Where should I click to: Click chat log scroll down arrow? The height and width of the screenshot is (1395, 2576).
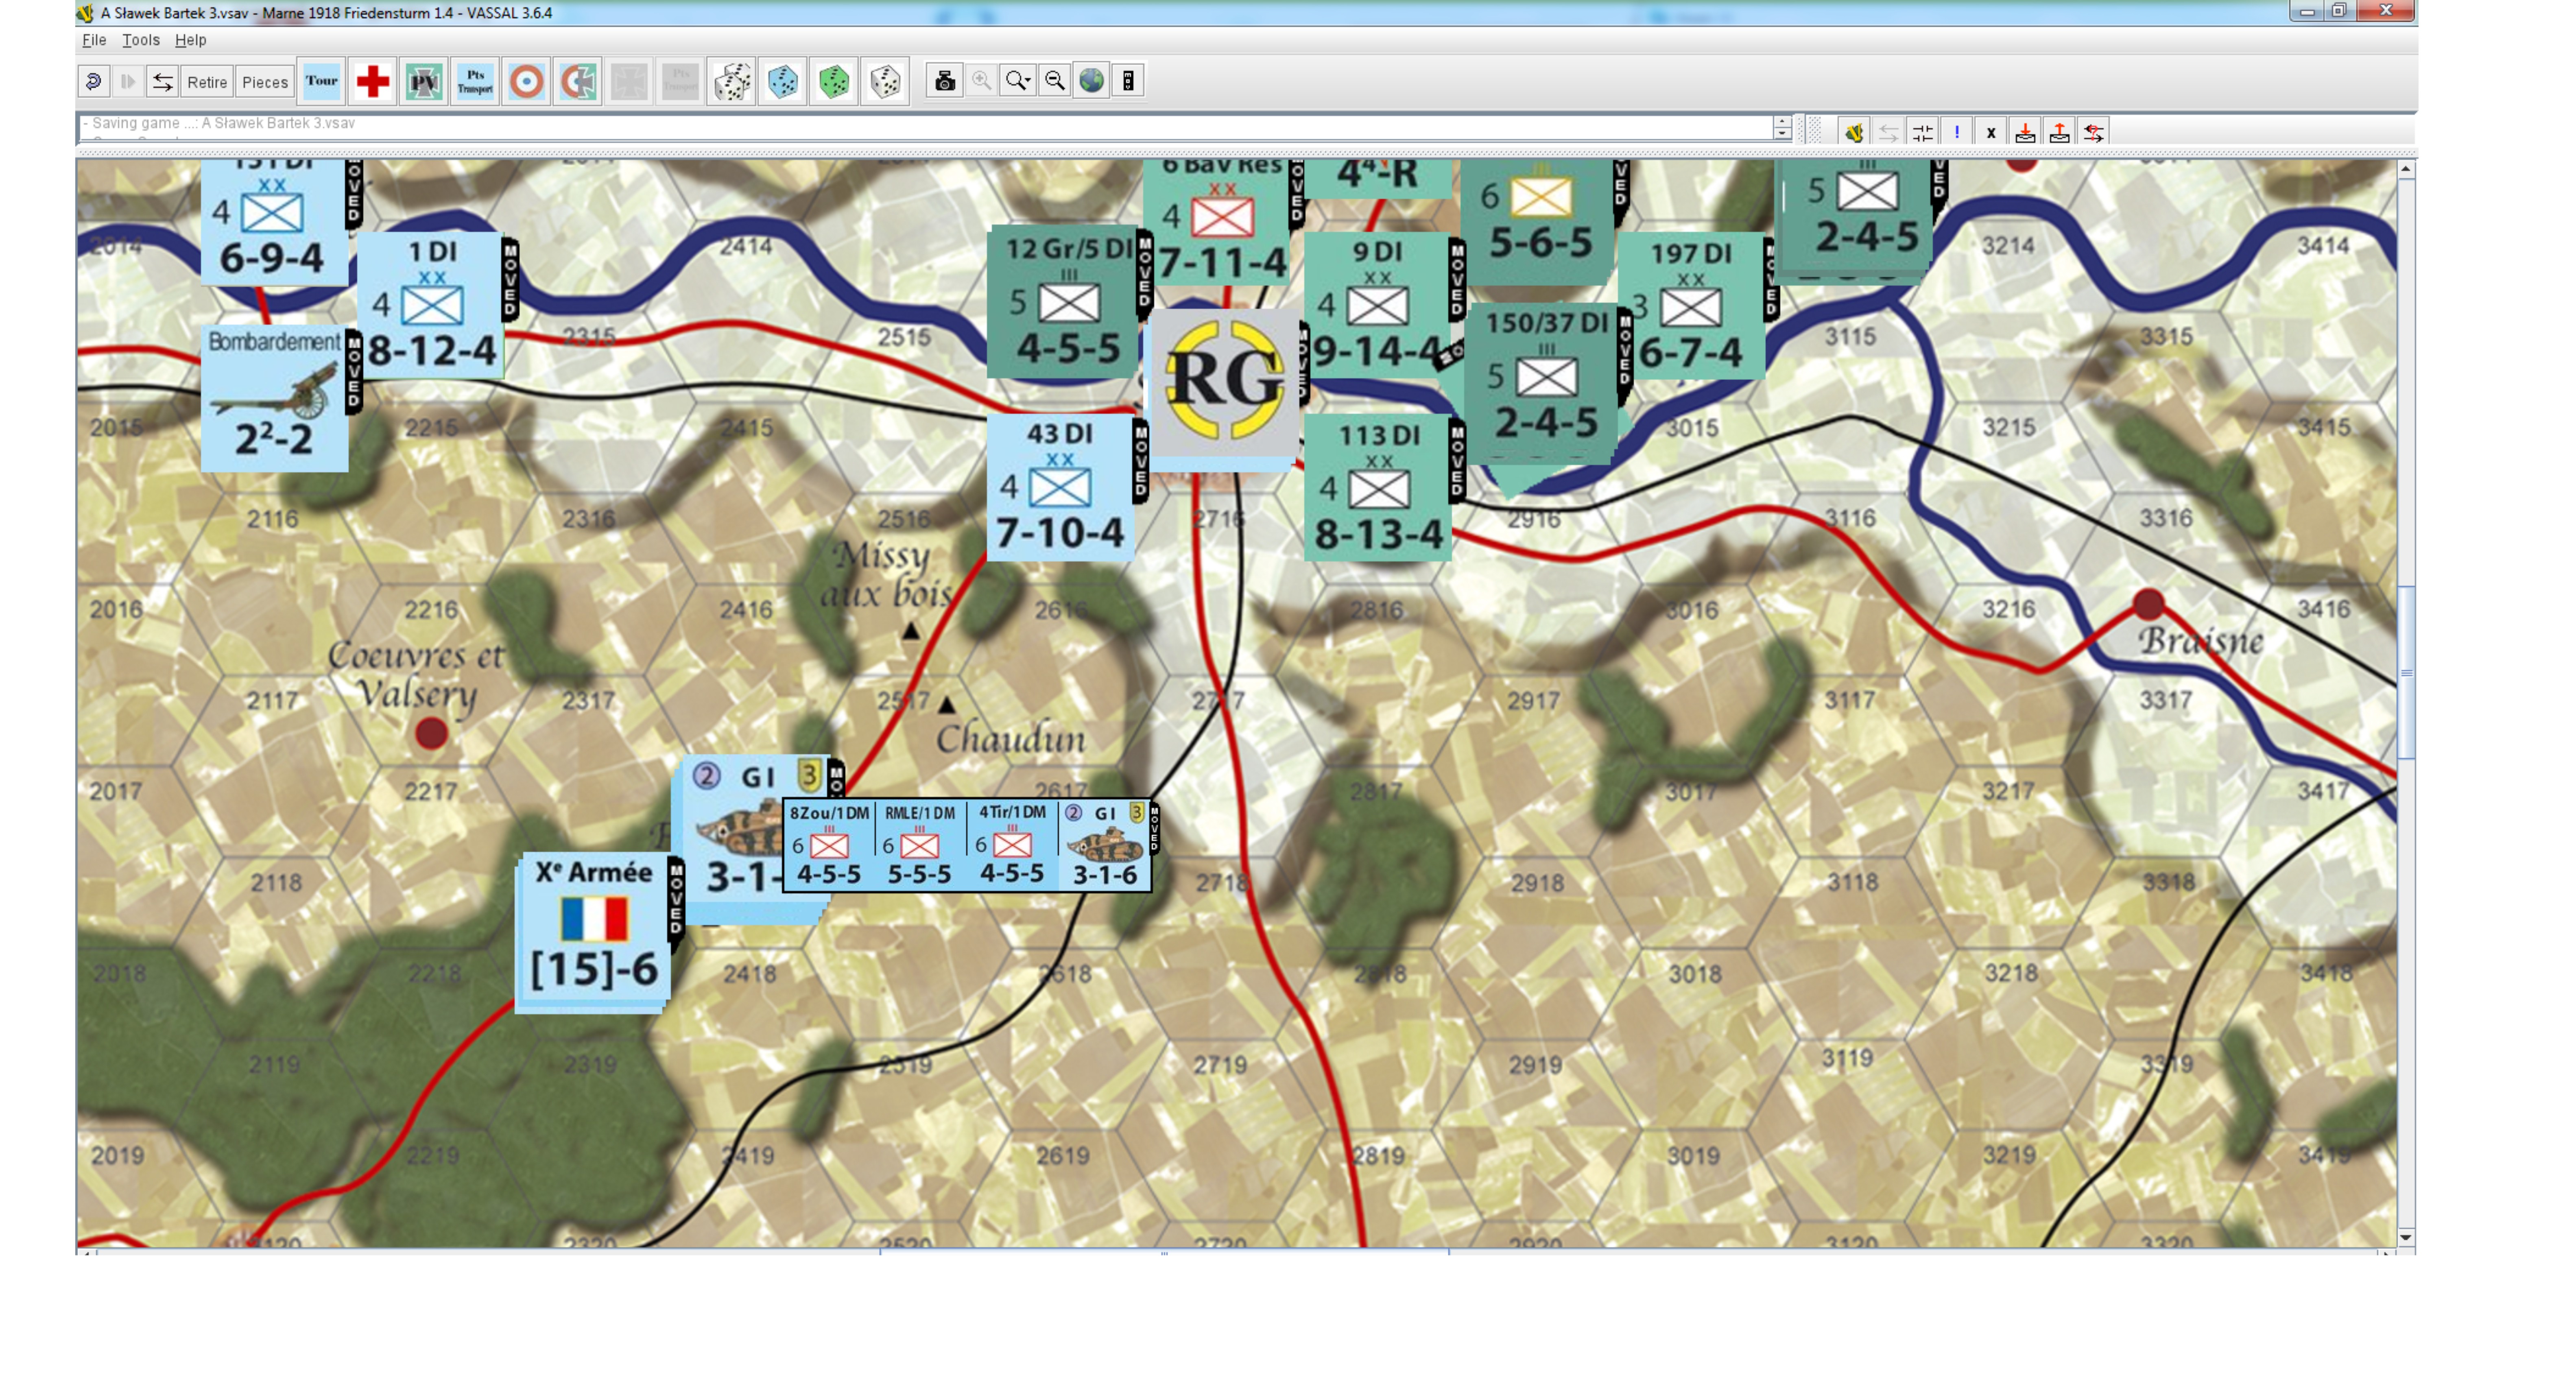pyautogui.click(x=1782, y=134)
